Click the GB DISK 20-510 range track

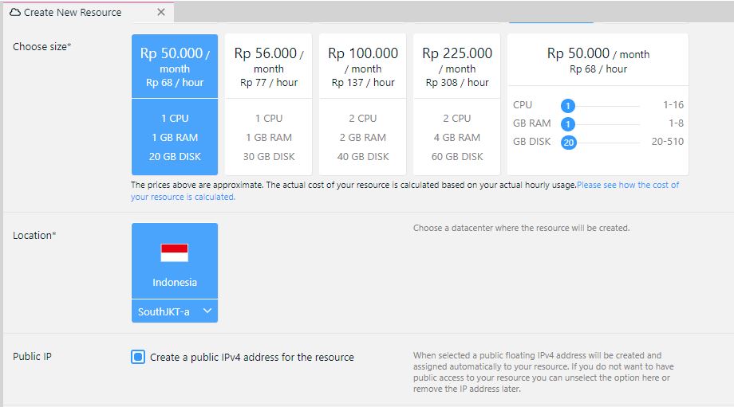(x=606, y=143)
